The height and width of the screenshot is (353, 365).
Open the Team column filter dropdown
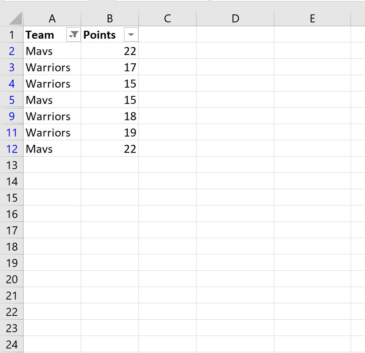coord(73,35)
